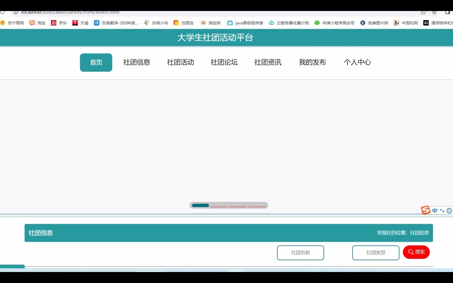Viewport: 453px width, 283px height.
Task: Open the 社团信息 navigation tab
Action: [137, 62]
